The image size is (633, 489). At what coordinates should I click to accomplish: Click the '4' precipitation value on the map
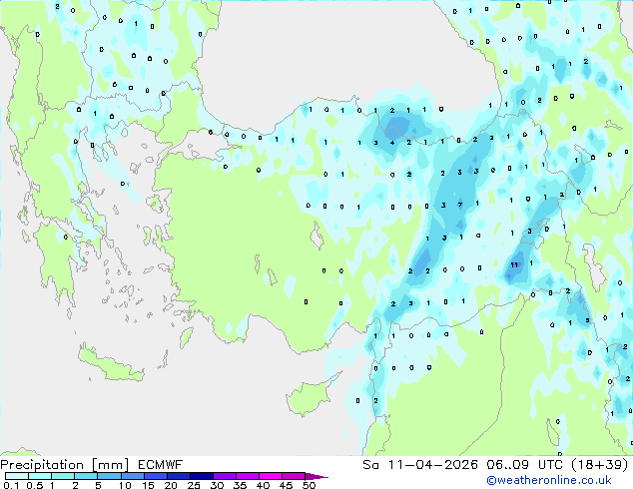(392, 143)
